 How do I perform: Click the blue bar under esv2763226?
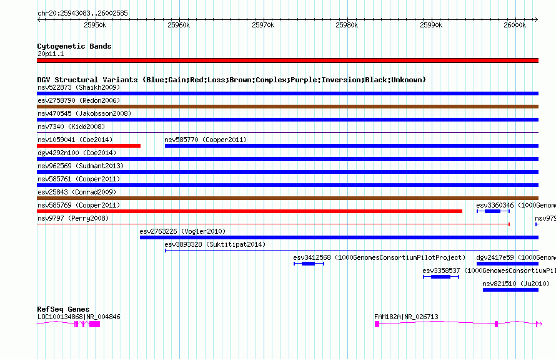339,237
